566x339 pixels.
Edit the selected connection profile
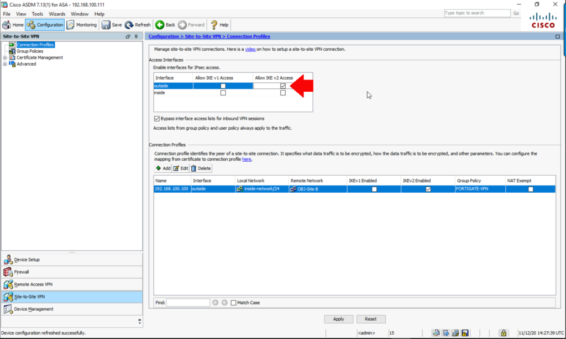(x=181, y=168)
